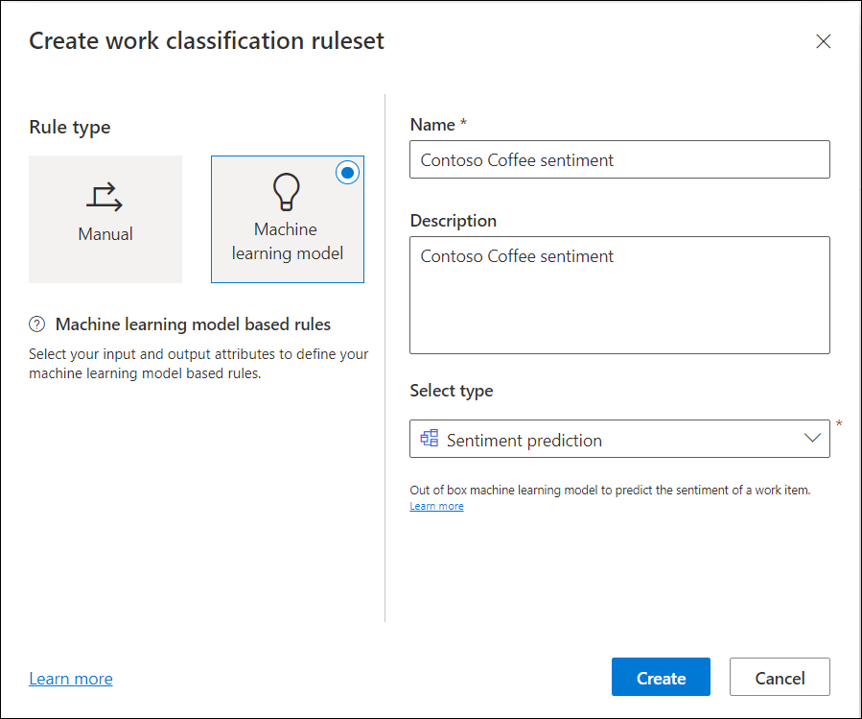Click the lightbulb Machine learning icon

click(287, 193)
